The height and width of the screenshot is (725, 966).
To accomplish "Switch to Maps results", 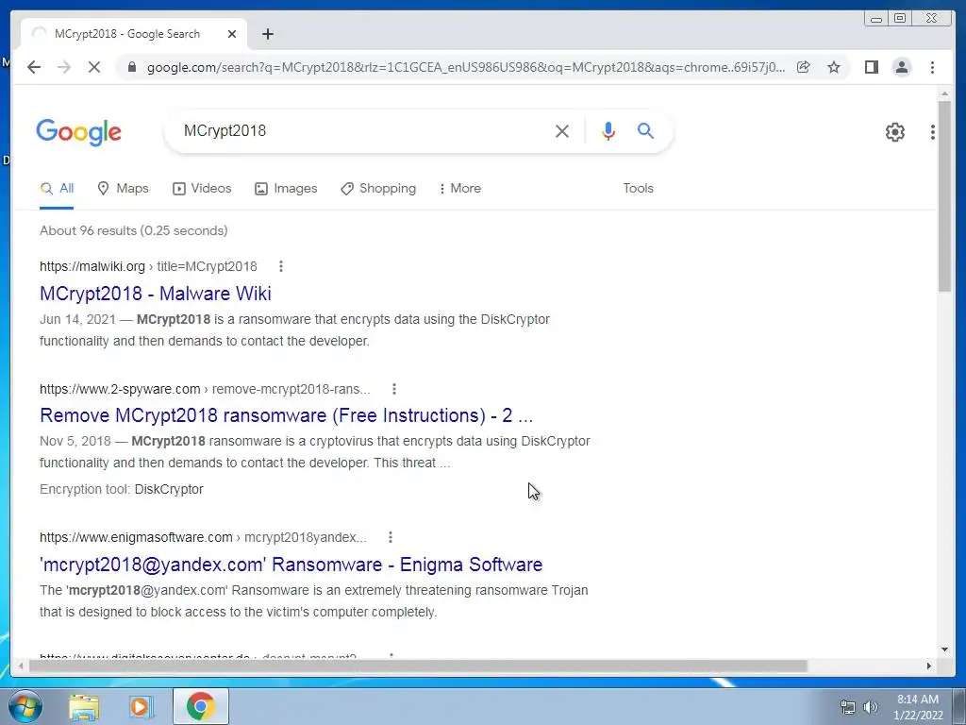I will coord(124,189).
